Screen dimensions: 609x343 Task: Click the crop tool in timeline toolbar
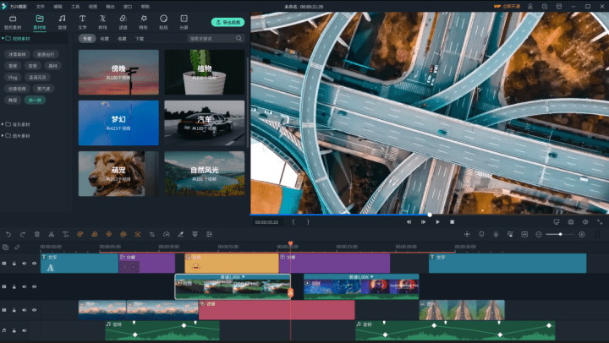point(152,234)
